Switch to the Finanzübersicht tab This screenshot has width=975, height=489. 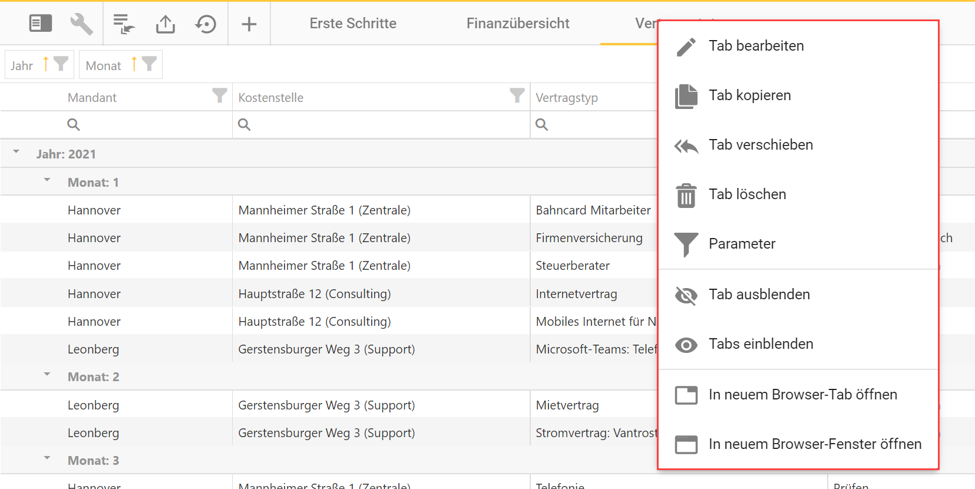[518, 24]
